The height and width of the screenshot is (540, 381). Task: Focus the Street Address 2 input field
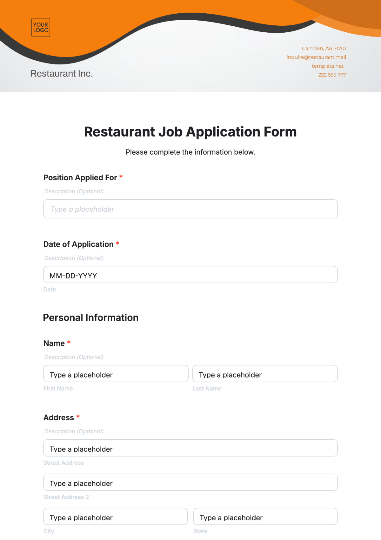(x=190, y=482)
